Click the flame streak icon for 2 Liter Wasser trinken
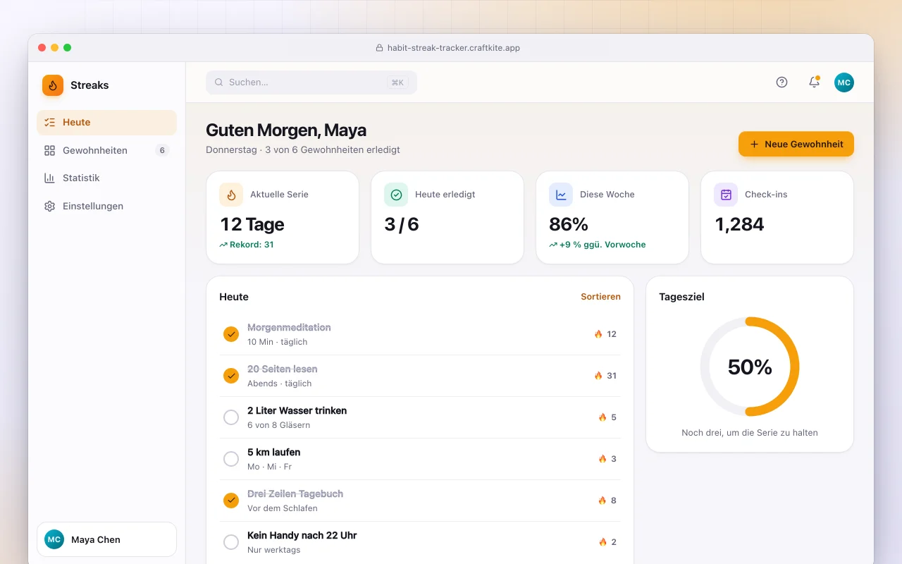The width and height of the screenshot is (902, 564). 603,417
